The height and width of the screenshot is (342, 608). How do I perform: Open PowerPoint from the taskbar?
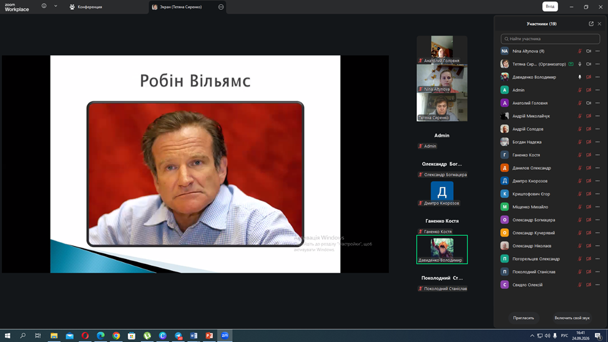coord(209,335)
